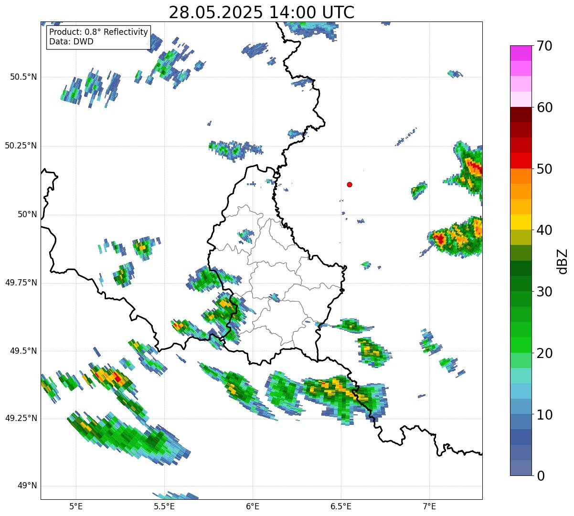This screenshot has height=516, width=574.
Task: Click the latitude label "50.5°N"
Action: coord(23,77)
